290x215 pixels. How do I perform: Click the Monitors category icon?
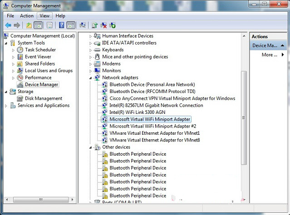pos(97,71)
